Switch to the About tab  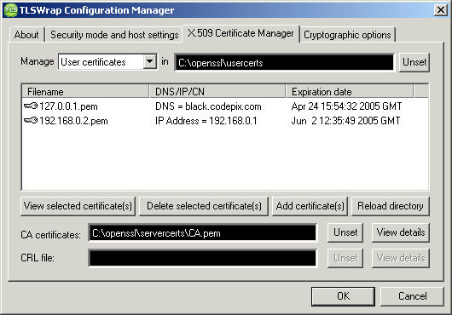click(x=26, y=35)
